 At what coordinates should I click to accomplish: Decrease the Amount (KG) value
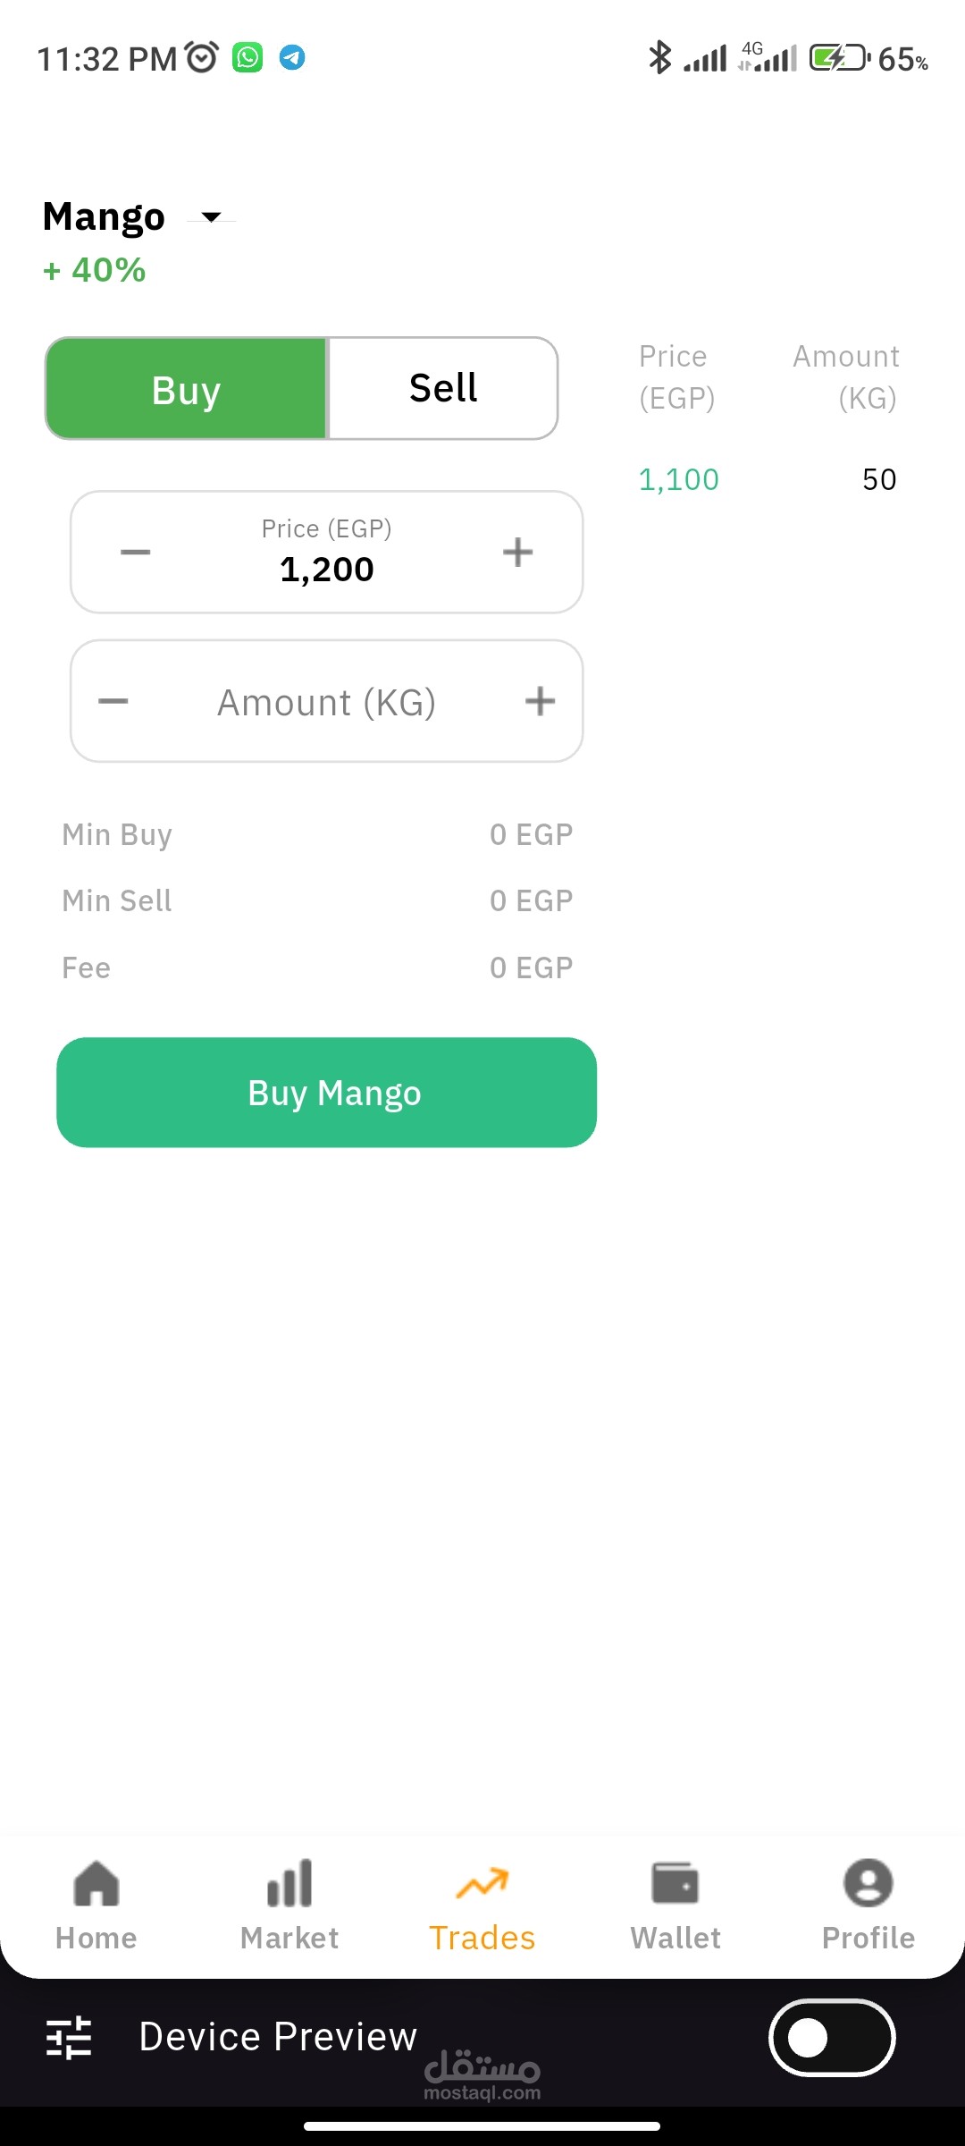113,701
